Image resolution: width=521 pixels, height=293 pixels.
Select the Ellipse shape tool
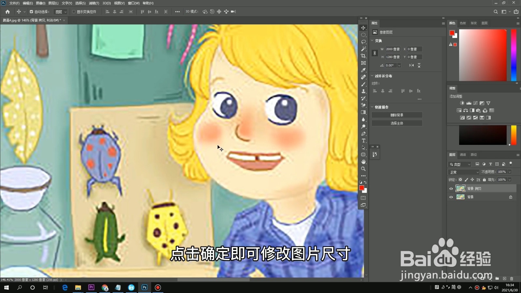click(363, 155)
